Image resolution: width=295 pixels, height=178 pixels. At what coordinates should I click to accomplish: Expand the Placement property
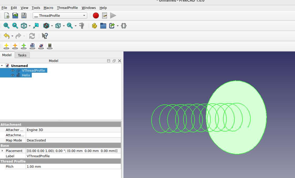point(2,151)
